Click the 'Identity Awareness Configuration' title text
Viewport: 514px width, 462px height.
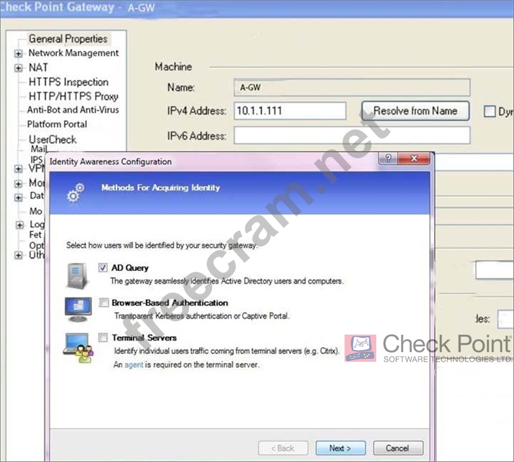pyautogui.click(x=111, y=162)
